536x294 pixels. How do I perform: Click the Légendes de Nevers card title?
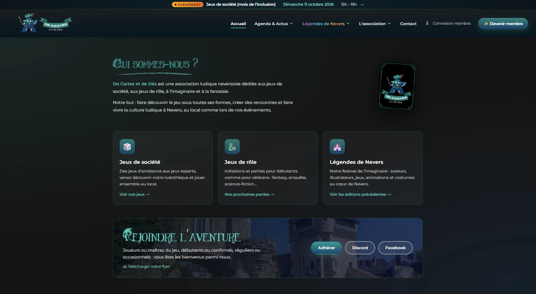click(356, 162)
